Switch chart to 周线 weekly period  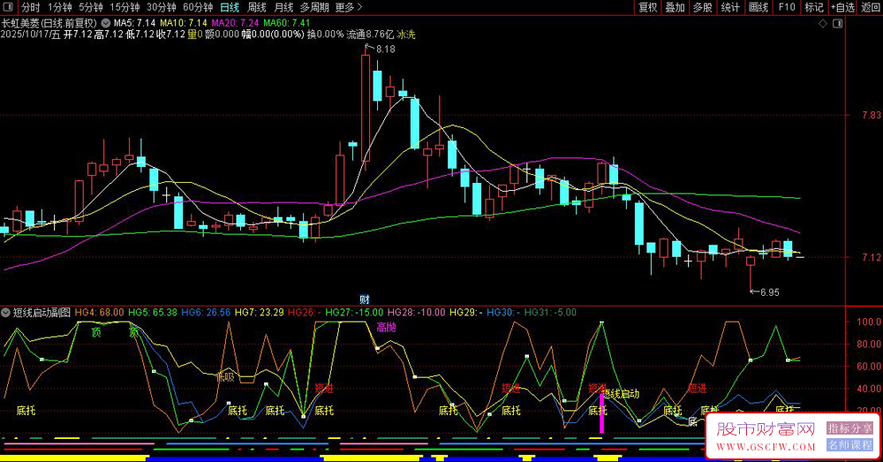256,7
